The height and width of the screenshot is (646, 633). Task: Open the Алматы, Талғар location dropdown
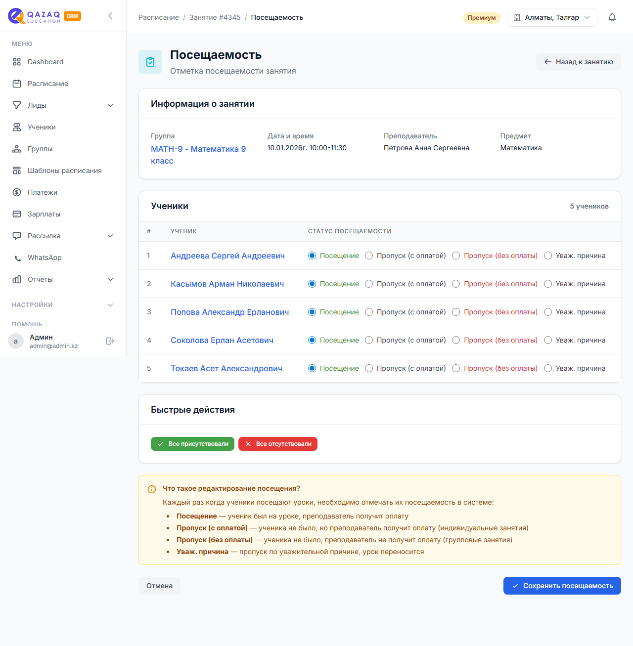point(552,17)
